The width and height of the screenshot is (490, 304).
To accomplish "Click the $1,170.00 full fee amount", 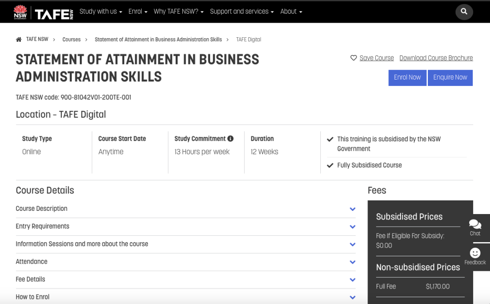I will point(437,286).
